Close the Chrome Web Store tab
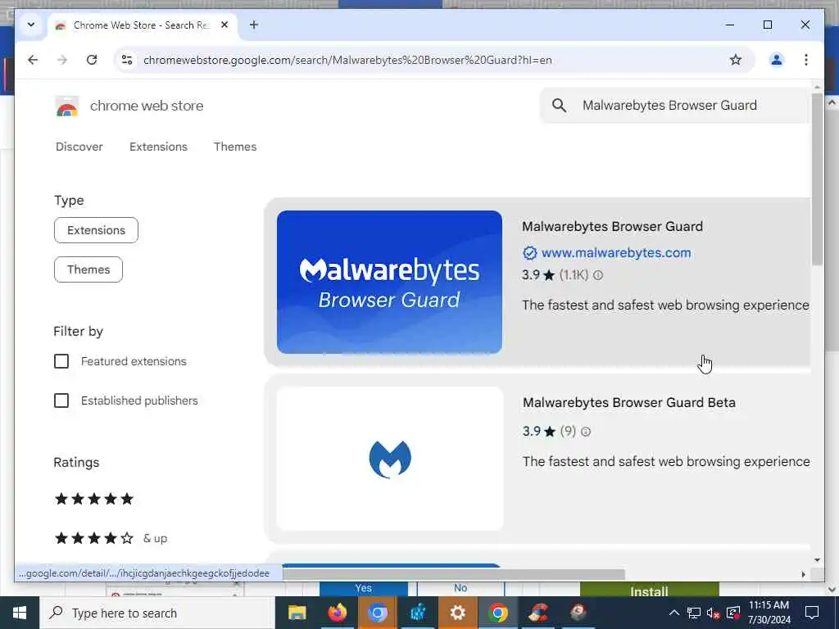Image resolution: width=839 pixels, height=629 pixels. click(224, 25)
